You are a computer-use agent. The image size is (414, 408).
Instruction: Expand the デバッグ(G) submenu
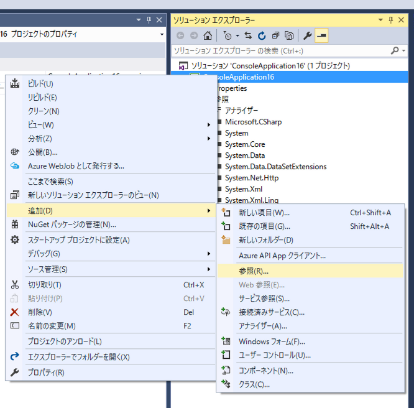(44, 254)
